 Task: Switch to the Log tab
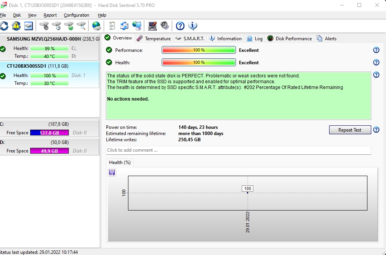pos(255,39)
